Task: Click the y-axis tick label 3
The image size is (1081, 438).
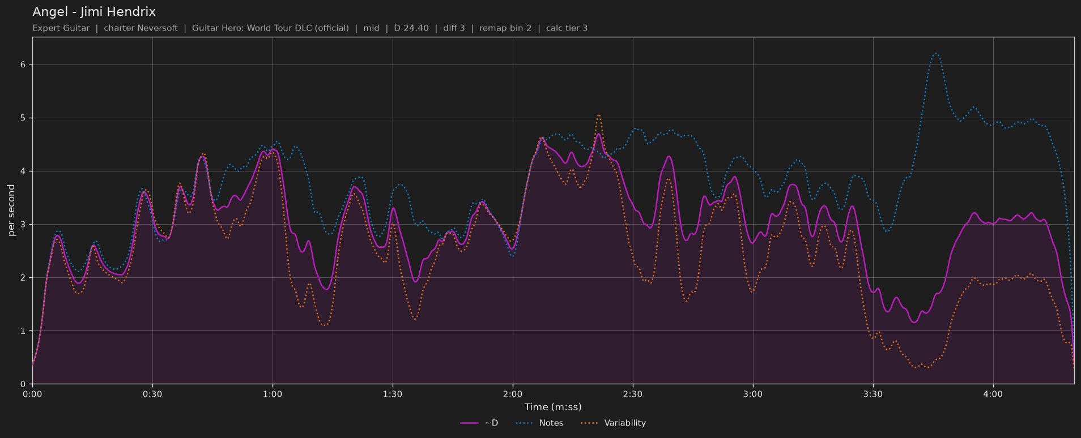Action: [x=24, y=225]
